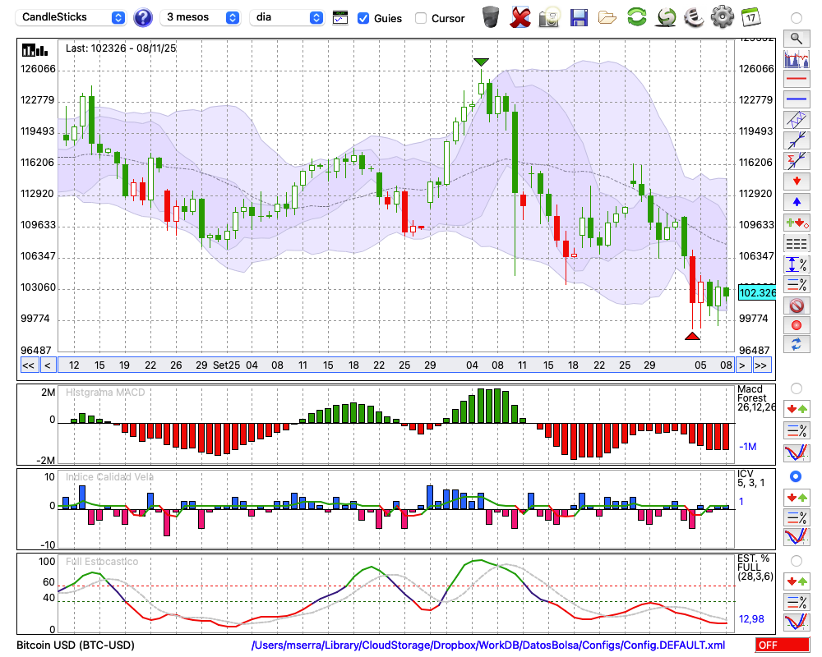Open the gear settings icon

tap(722, 16)
